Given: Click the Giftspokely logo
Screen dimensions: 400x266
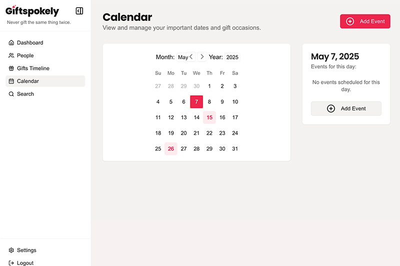Looking at the screenshot, I should (32, 10).
